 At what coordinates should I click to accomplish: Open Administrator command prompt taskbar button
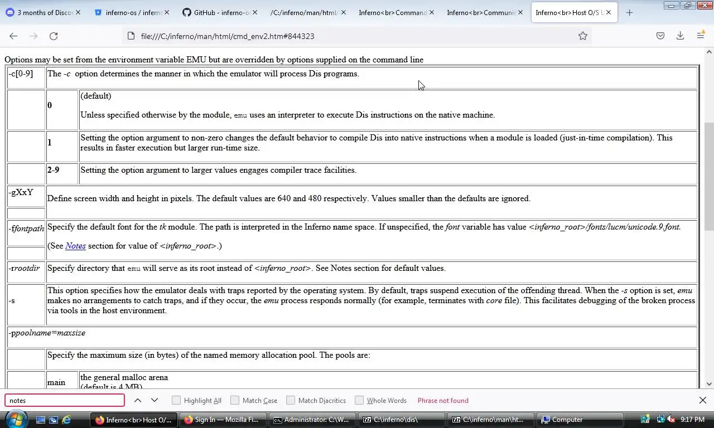point(311,420)
